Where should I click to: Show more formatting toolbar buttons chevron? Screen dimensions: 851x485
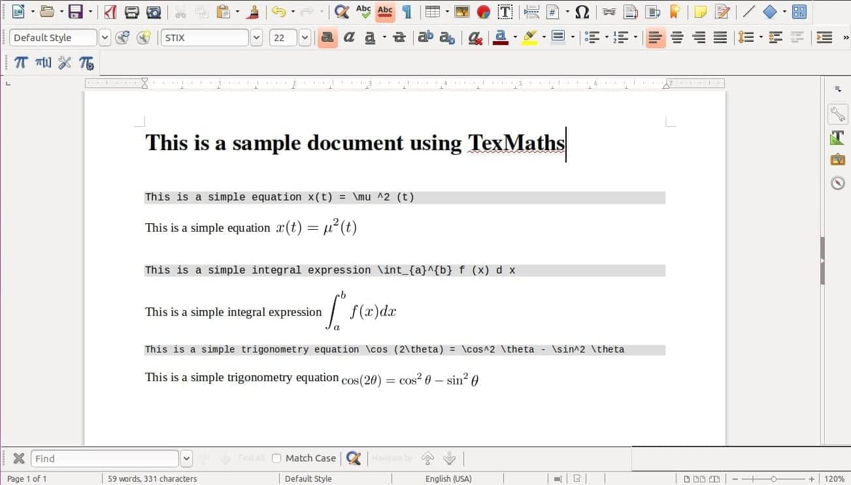point(845,38)
